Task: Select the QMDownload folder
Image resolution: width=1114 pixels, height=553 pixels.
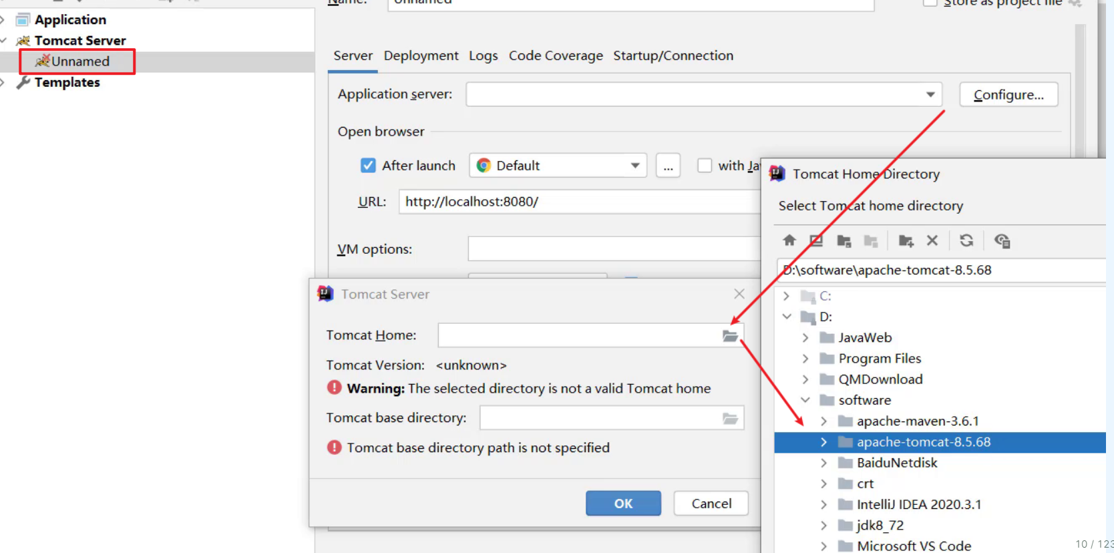Action: point(880,379)
